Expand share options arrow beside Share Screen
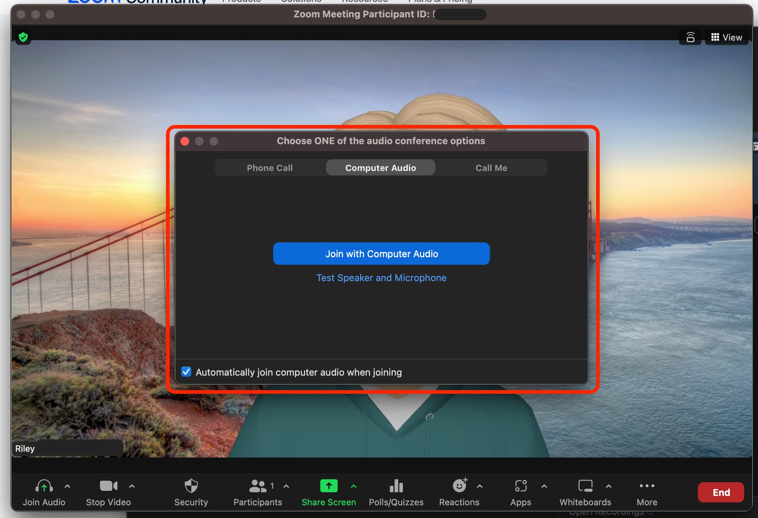Image resolution: width=758 pixels, height=518 pixels. coord(354,486)
